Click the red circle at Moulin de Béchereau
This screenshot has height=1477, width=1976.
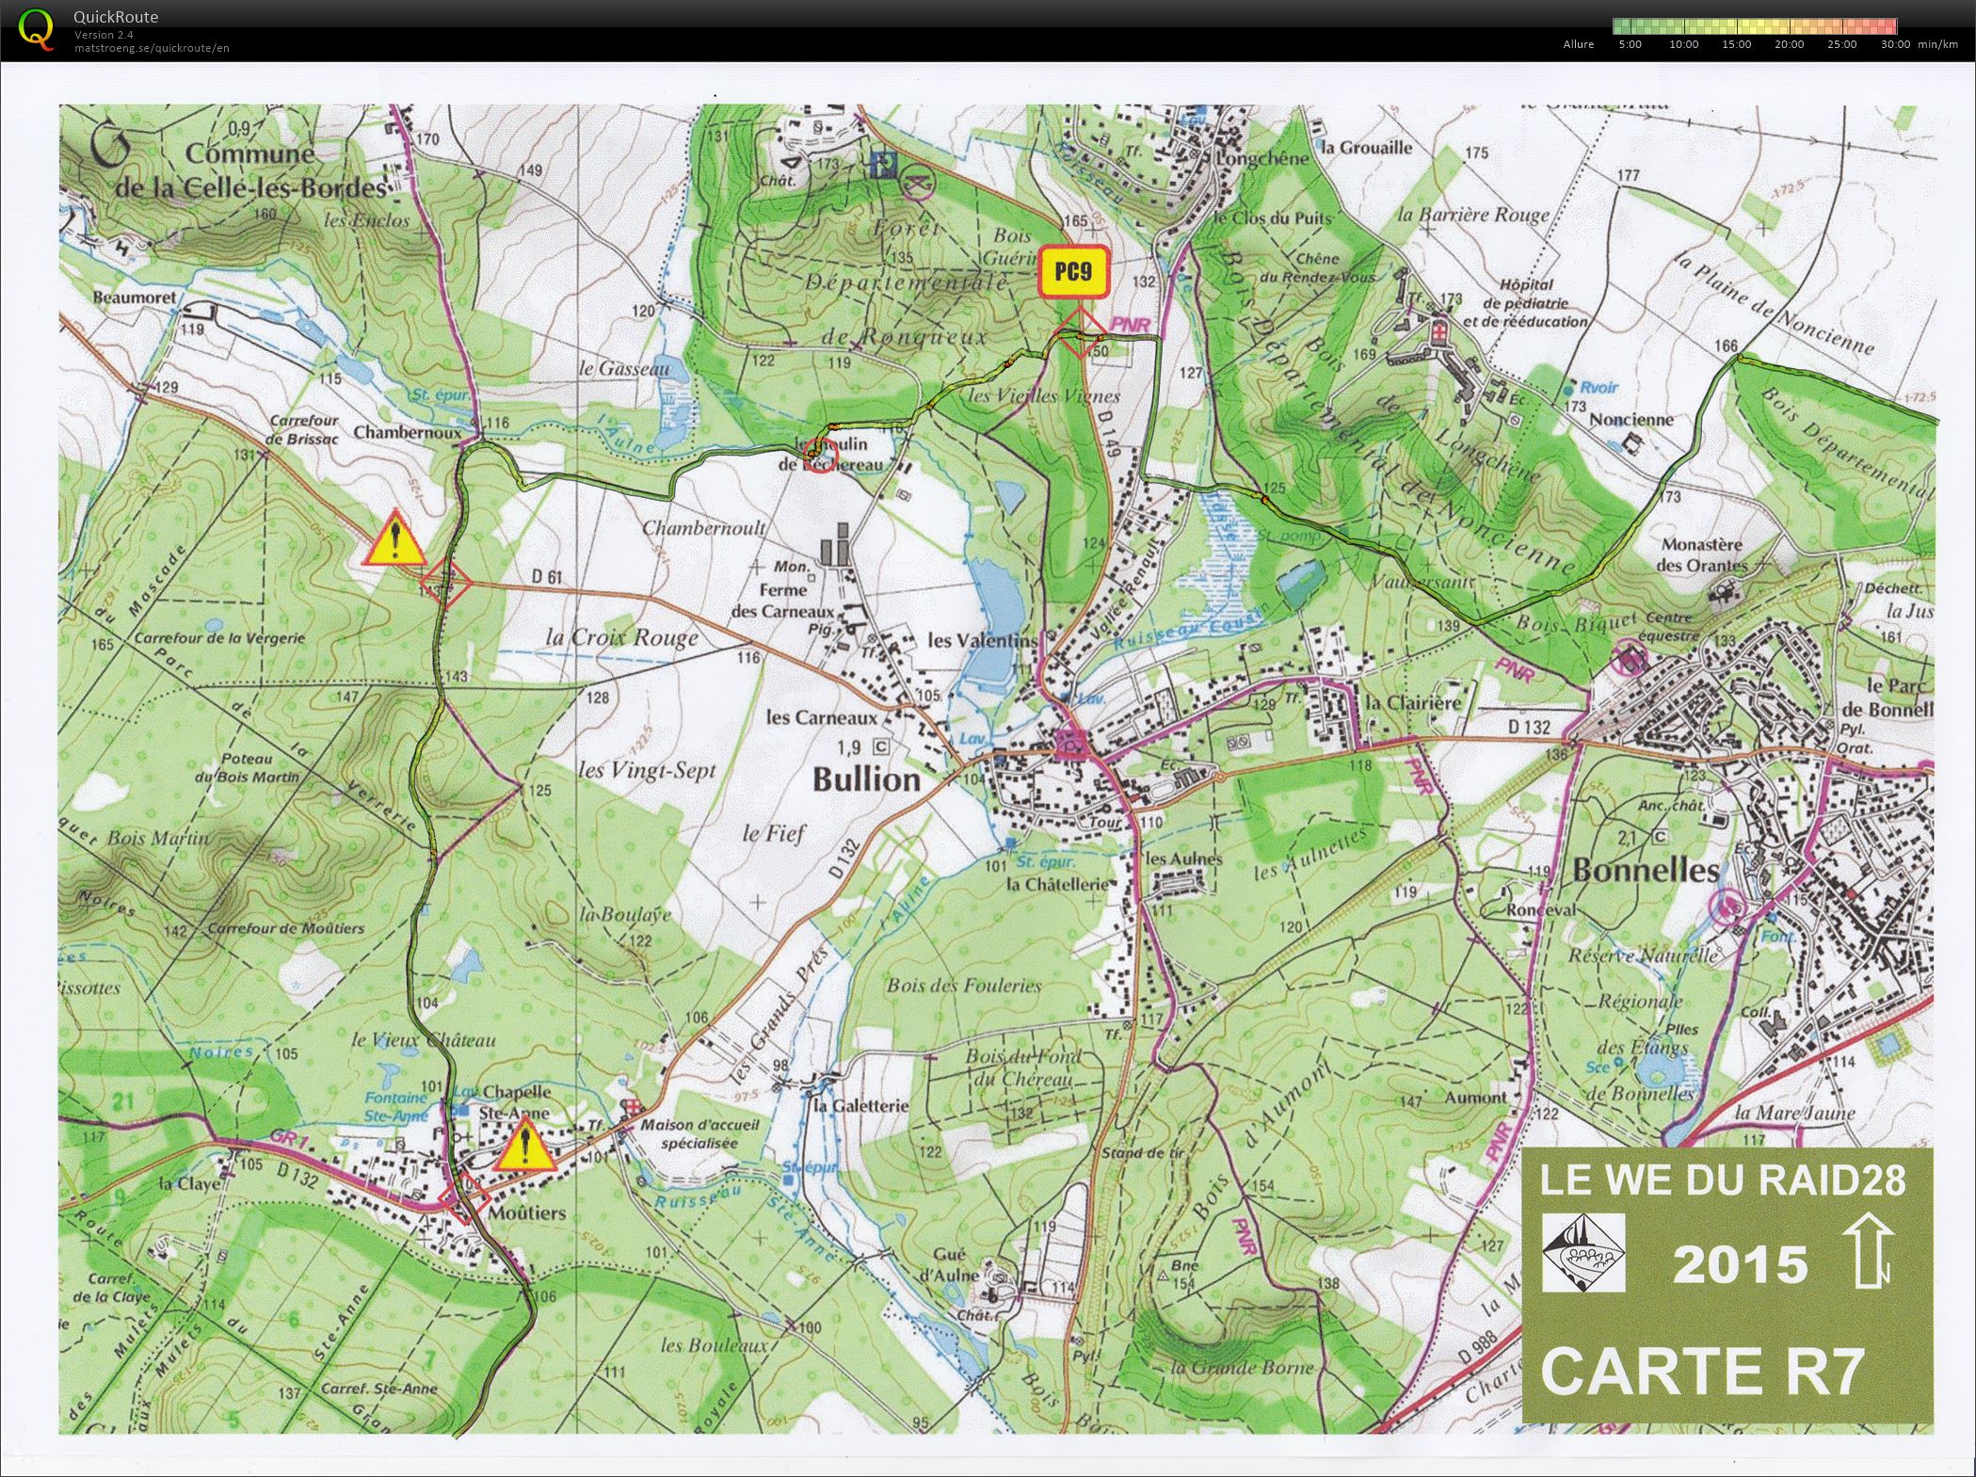tap(820, 457)
